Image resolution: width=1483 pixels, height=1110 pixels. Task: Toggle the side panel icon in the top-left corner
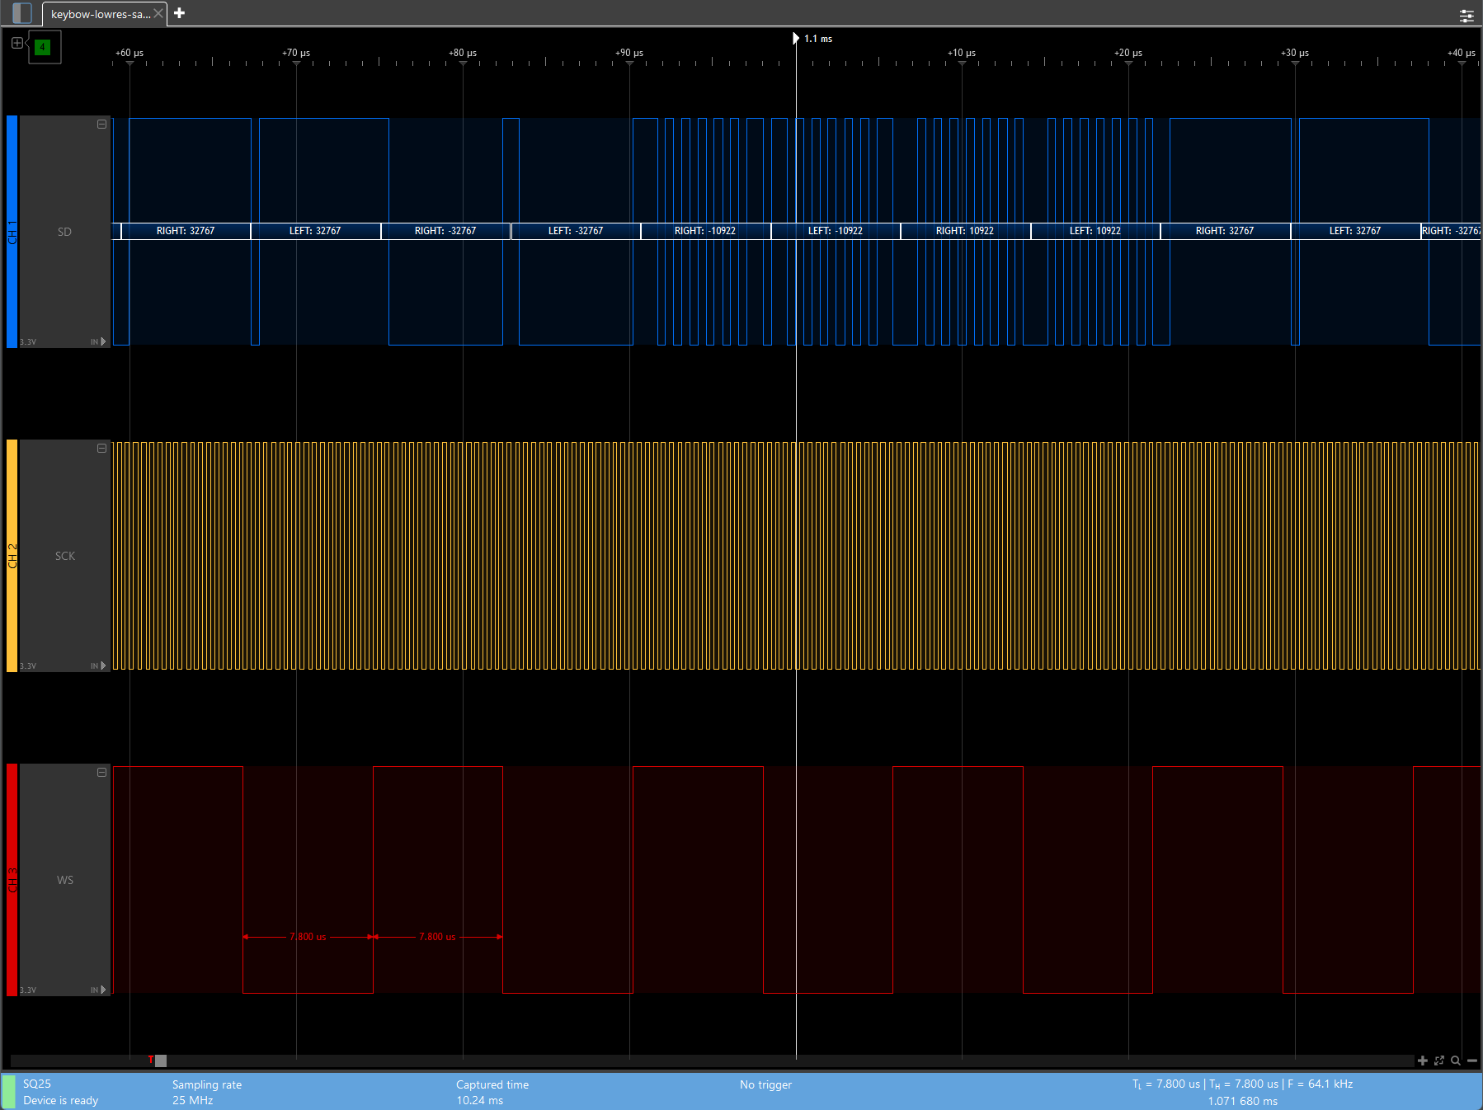(22, 13)
